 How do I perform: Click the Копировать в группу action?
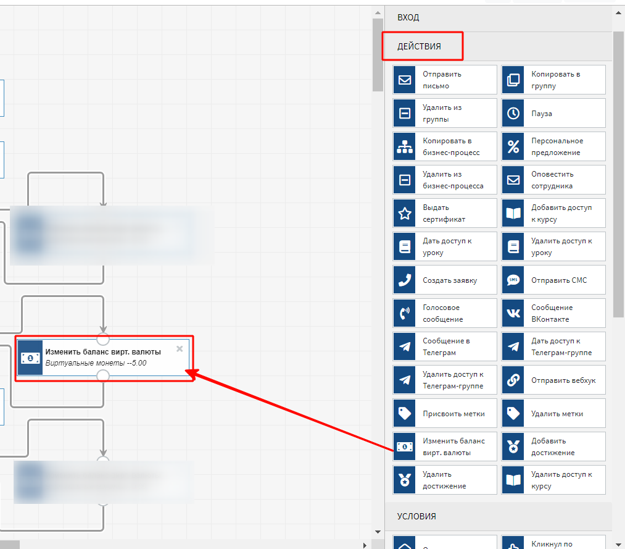pyautogui.click(x=553, y=80)
